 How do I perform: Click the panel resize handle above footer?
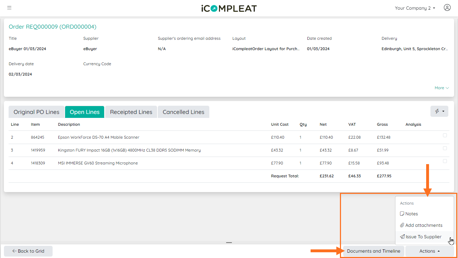(229, 243)
